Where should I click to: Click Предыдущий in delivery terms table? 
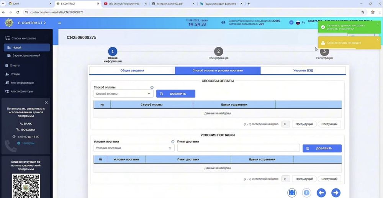304,179
